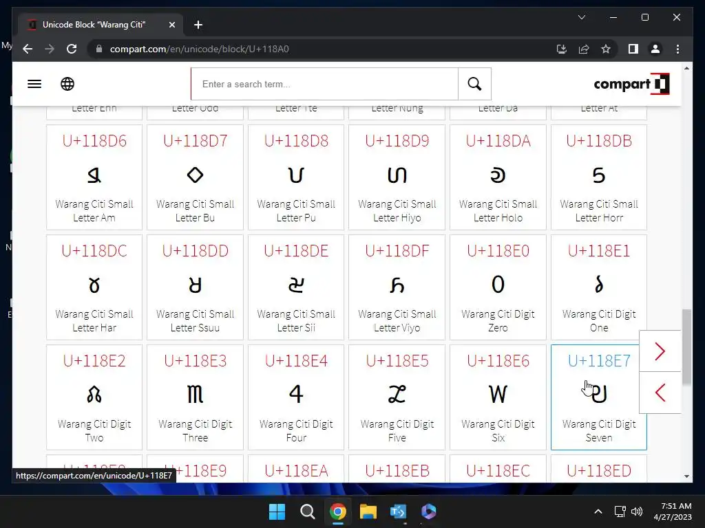Open tab search dropdown chevron
The width and height of the screenshot is (705, 528).
pyautogui.click(x=581, y=17)
